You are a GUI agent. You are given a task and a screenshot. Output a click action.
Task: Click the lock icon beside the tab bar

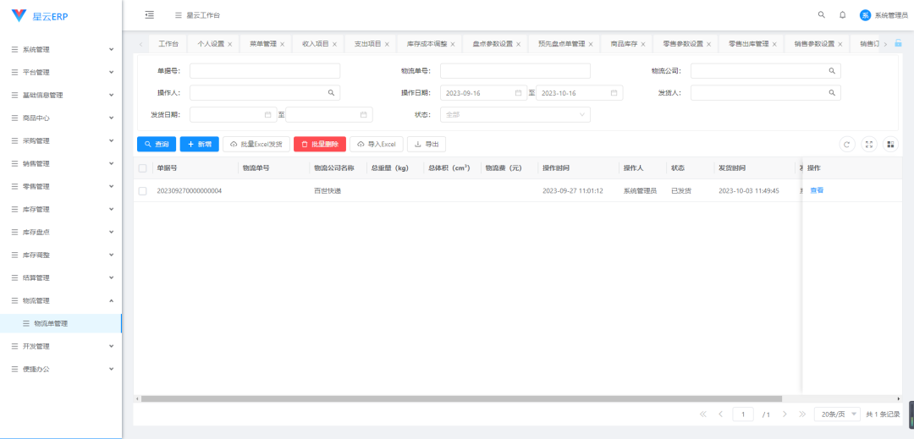pos(898,43)
